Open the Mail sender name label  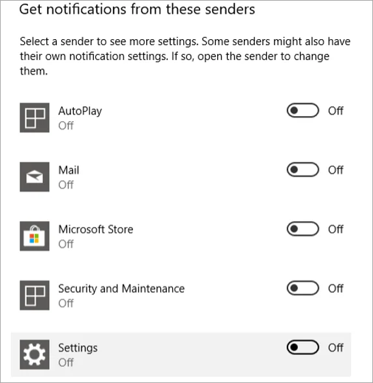pyautogui.click(x=68, y=170)
